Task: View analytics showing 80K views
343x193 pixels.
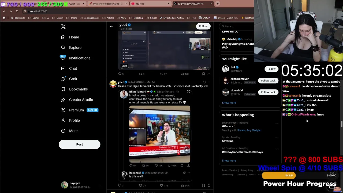Action: (185, 185)
